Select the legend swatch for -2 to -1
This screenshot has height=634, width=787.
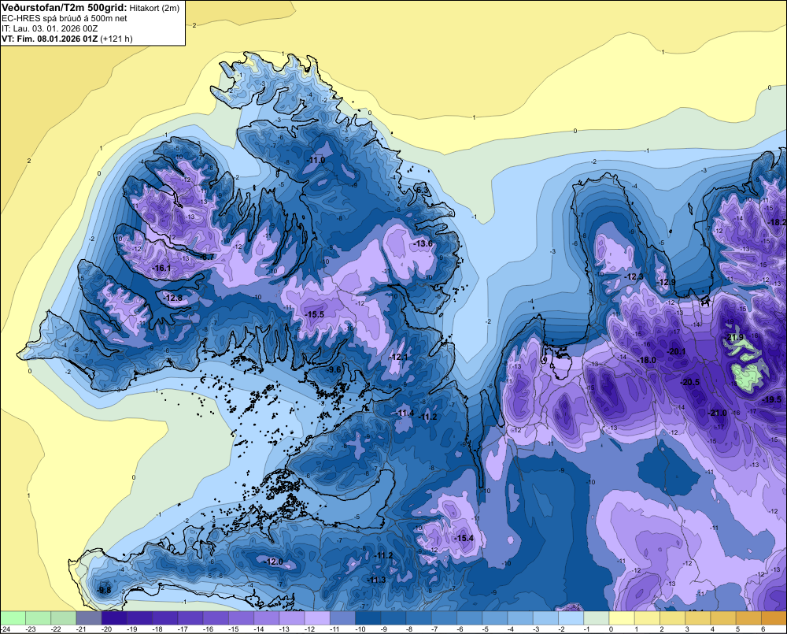571,617
